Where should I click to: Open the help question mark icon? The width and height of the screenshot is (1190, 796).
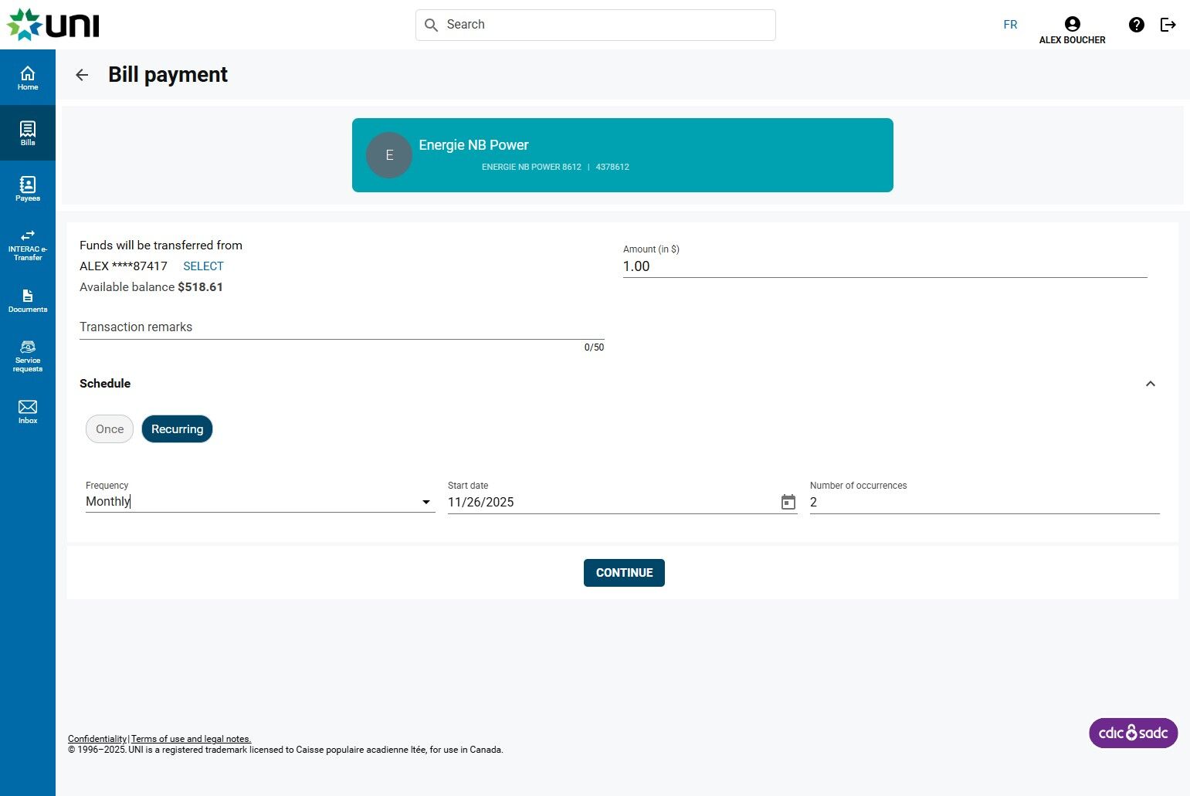point(1136,25)
